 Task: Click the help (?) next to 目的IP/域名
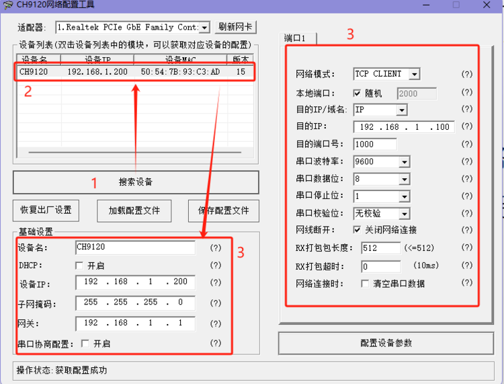pyautogui.click(x=467, y=109)
